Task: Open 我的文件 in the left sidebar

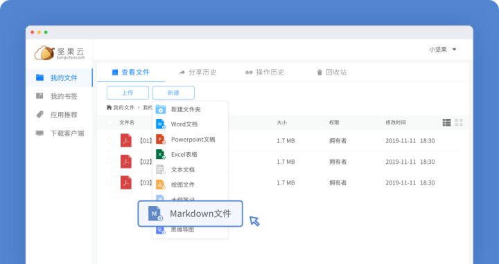Action: click(59, 77)
